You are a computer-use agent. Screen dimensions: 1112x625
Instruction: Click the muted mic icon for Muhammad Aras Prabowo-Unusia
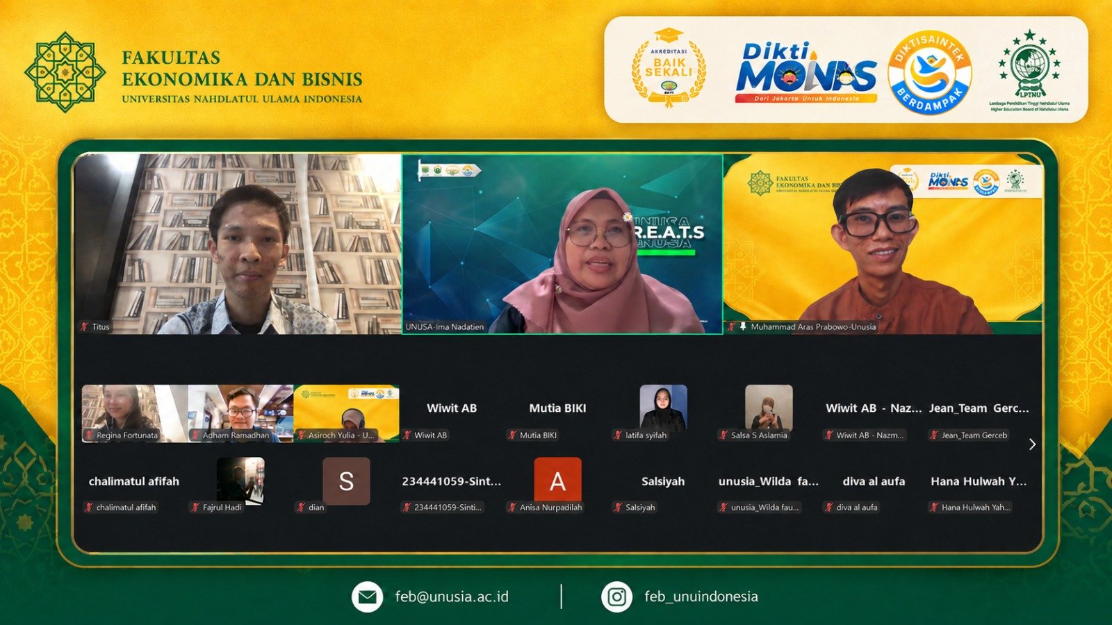[732, 326]
